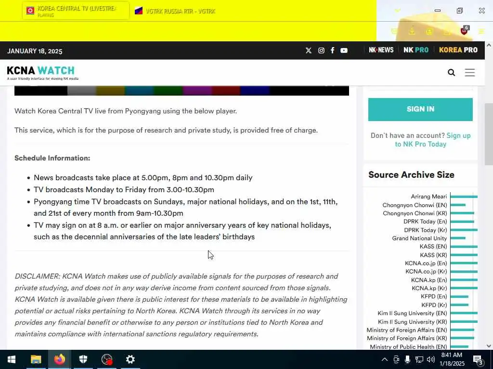The image size is (493, 369).
Task: Click microphone tray icon
Action: click(x=407, y=359)
